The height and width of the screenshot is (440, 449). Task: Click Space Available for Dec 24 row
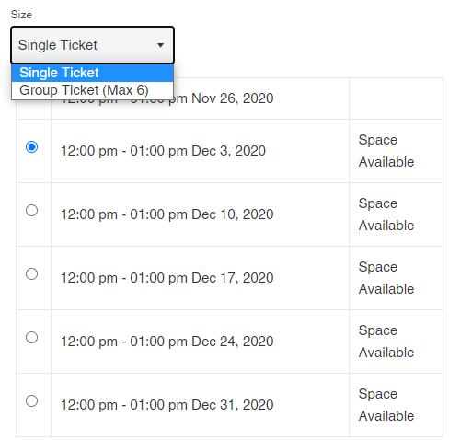point(386,342)
